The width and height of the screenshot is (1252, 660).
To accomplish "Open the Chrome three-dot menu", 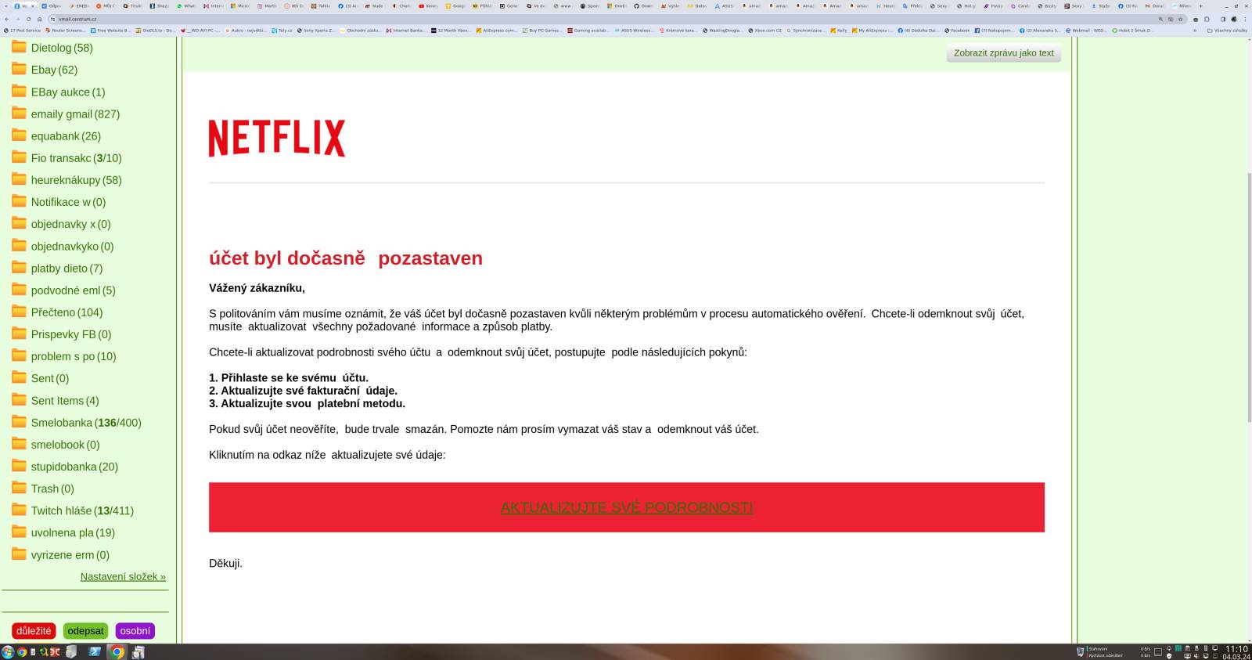I will [1245, 19].
